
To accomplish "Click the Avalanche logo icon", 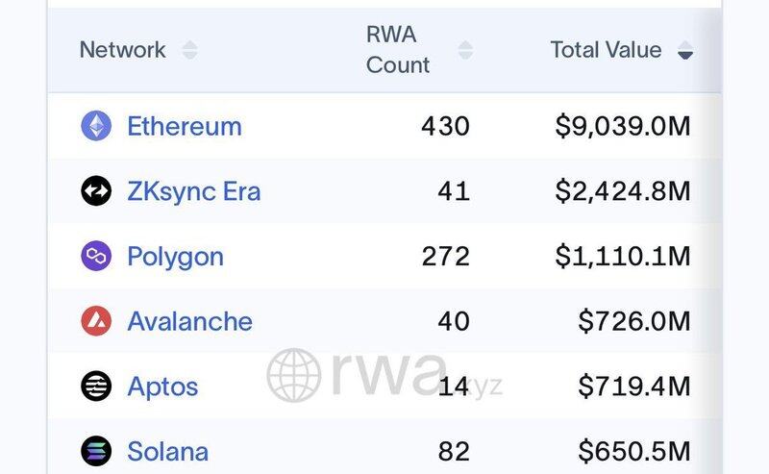I will [x=96, y=321].
